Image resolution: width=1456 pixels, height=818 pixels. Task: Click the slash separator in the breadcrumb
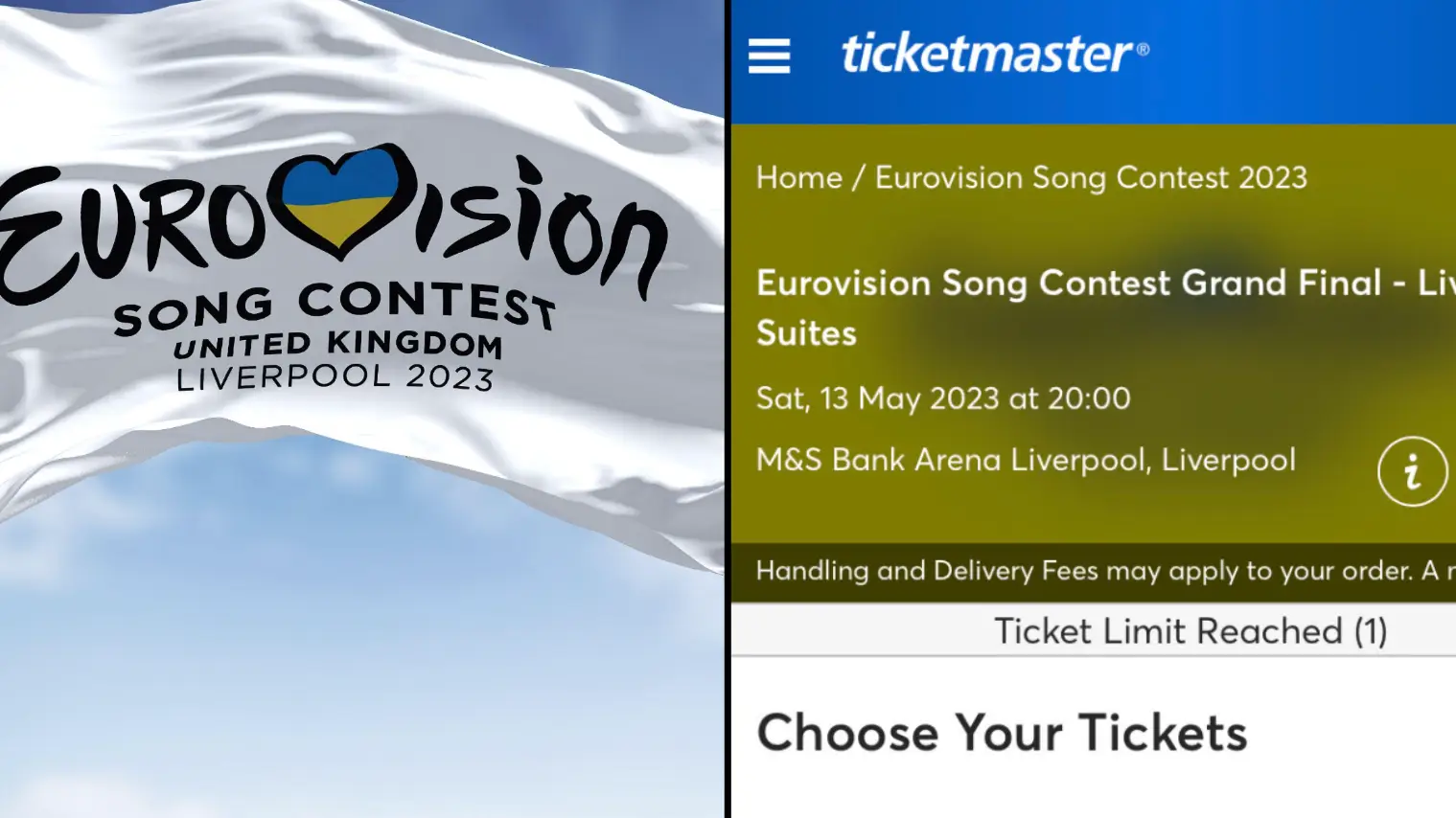[859, 178]
